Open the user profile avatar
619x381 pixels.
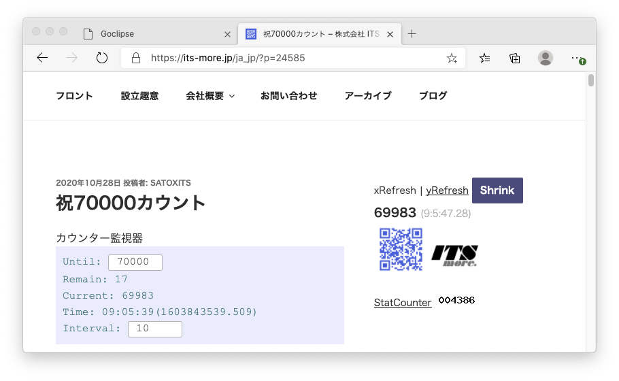coord(546,58)
